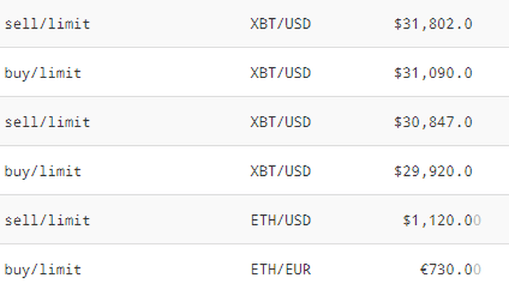Click the €730.00 price value
Image resolution: width=509 pixels, height=296 pixels.
pos(450,269)
